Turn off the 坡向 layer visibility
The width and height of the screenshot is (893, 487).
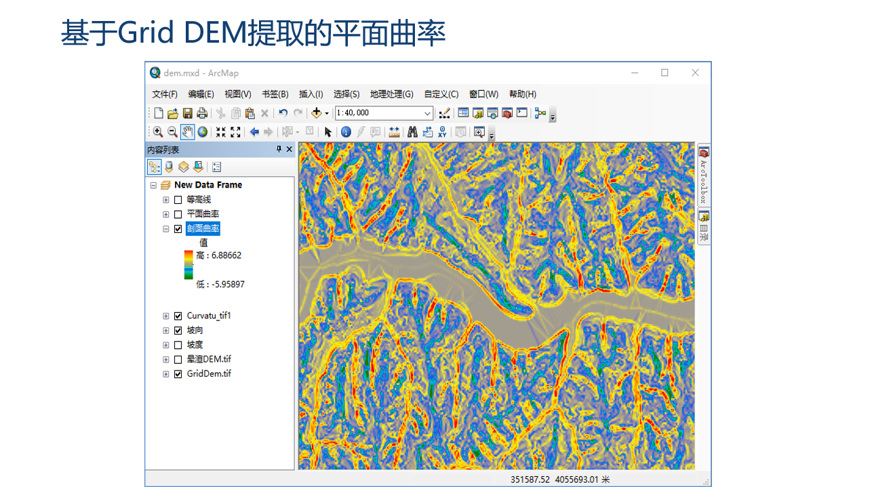[178, 331]
